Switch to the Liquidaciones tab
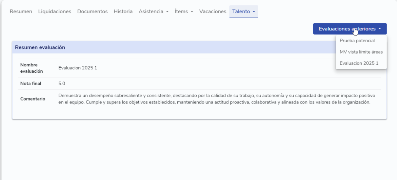 click(55, 12)
